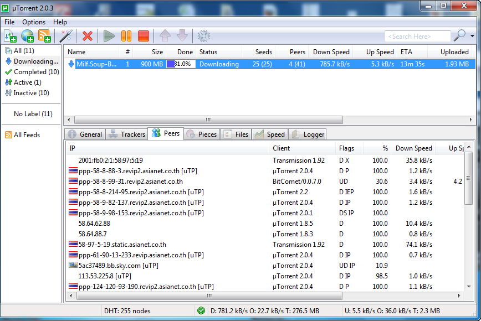Image resolution: width=481 pixels, height=321 pixels.
Task: Click the uTorrent title bar app icon
Action: (5, 8)
